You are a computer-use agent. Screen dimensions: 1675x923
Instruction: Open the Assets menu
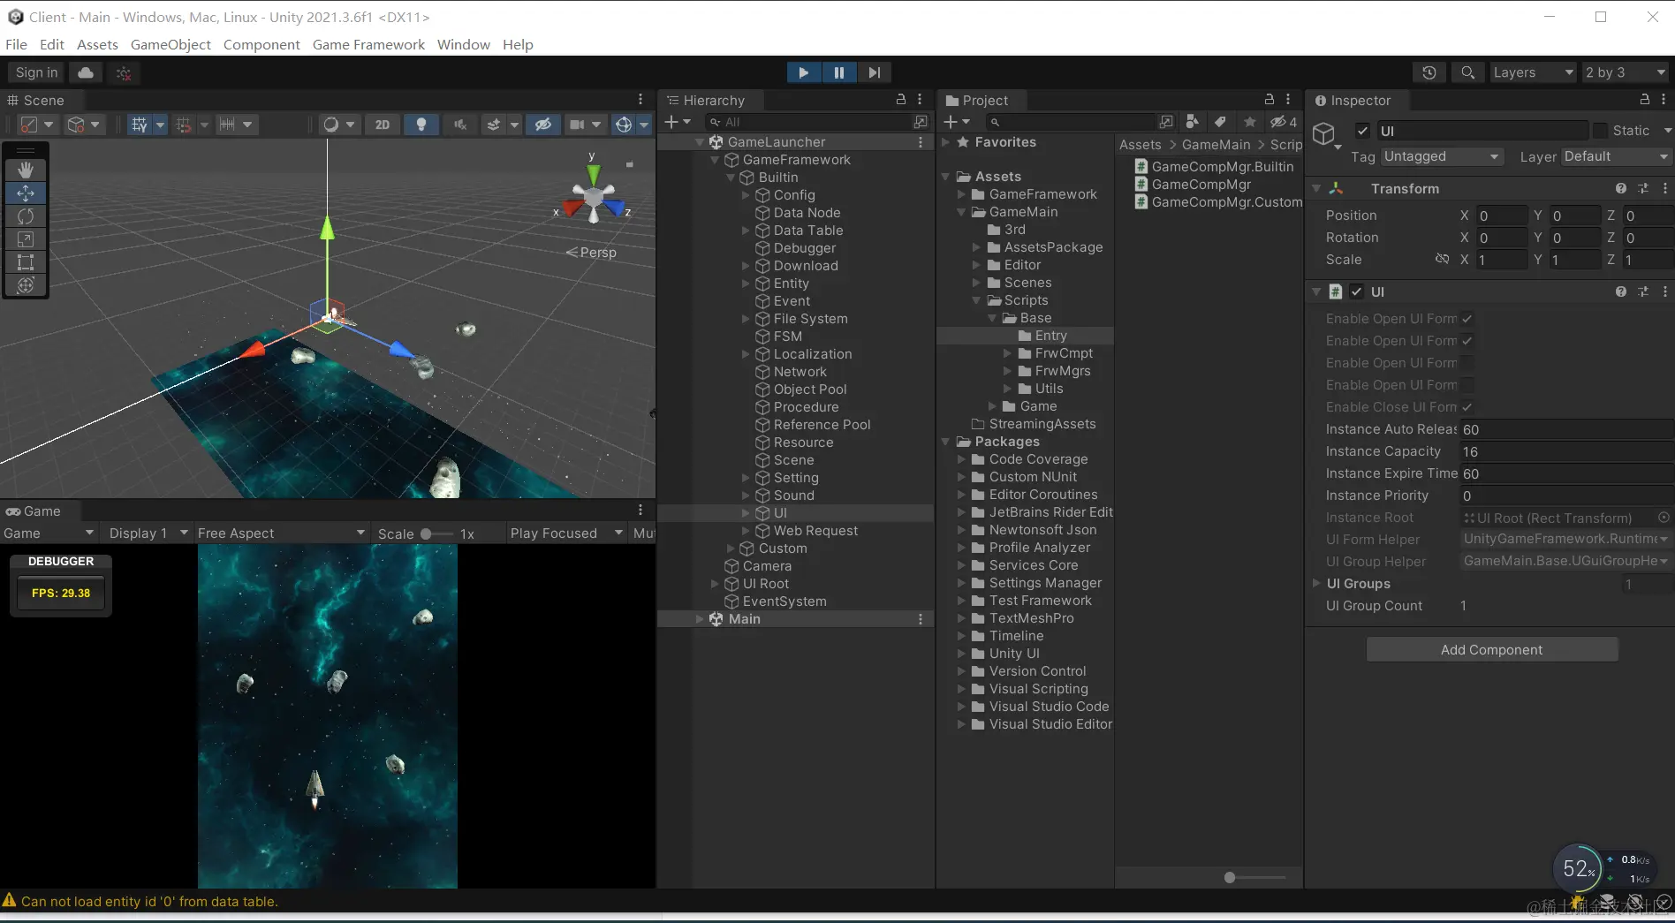coord(97,44)
